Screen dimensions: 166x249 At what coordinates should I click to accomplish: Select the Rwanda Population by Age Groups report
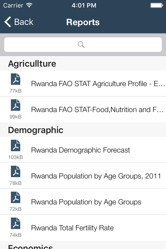86,202
